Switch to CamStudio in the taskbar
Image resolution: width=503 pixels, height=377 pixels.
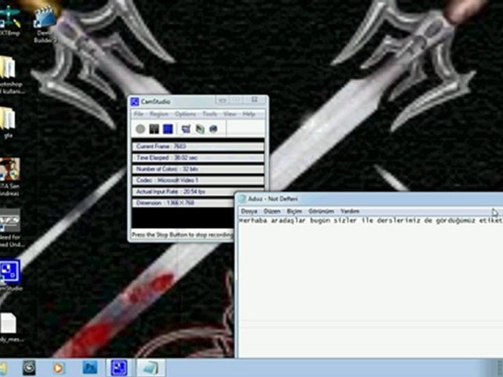pos(119,368)
